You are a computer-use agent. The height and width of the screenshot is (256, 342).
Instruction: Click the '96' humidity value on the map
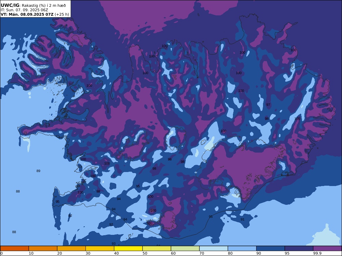170,159
